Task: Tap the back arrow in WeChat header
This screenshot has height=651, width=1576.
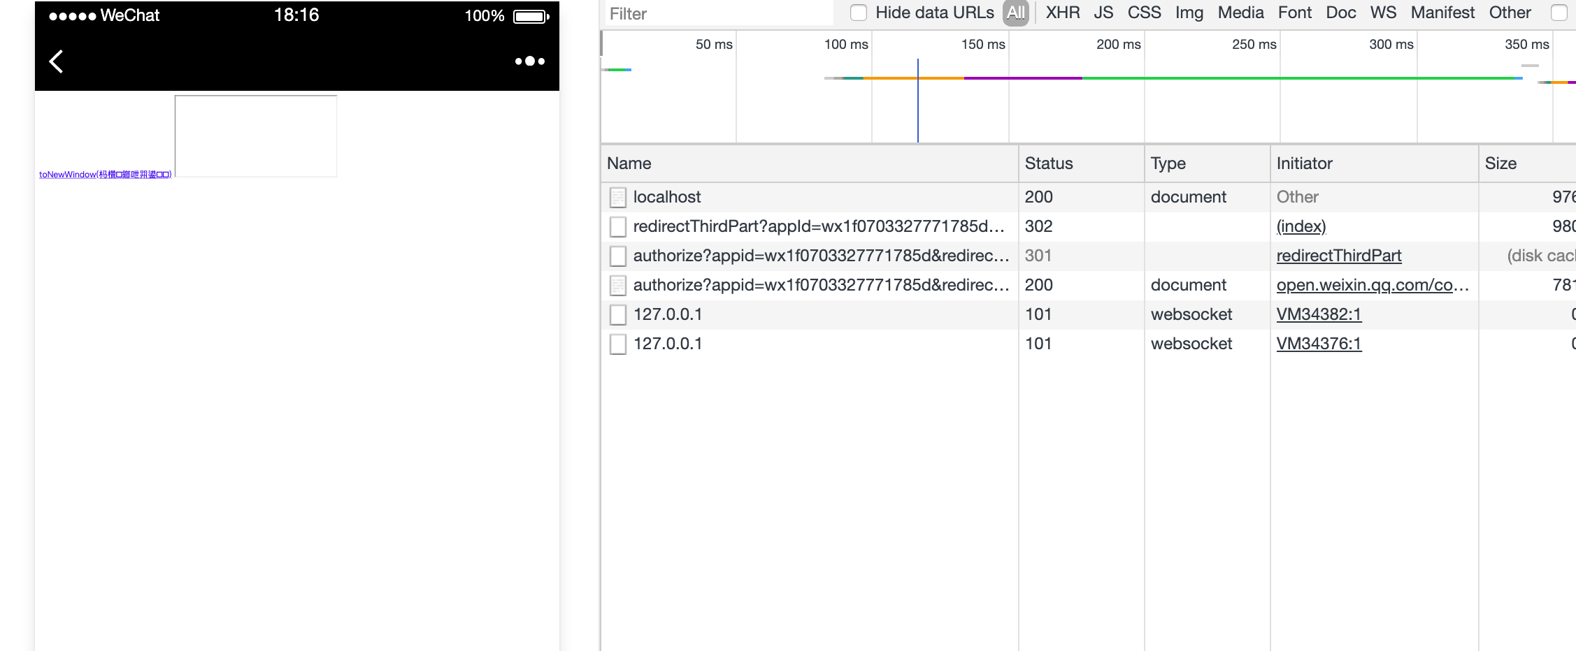Action: pos(57,61)
